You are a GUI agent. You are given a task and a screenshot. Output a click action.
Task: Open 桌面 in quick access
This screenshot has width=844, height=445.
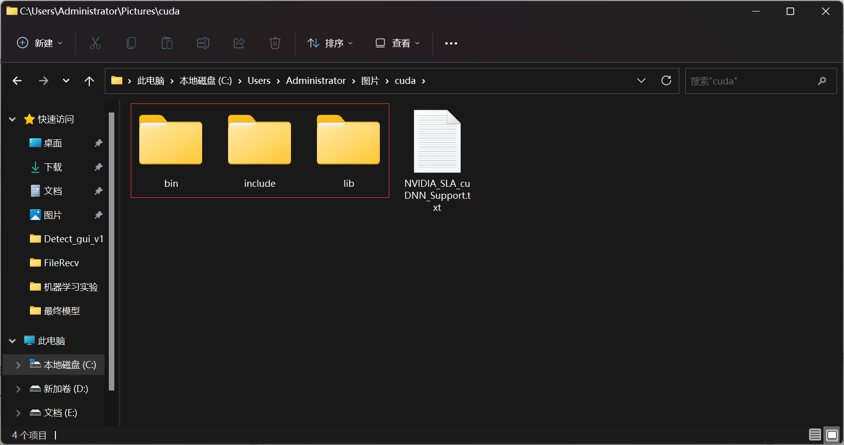[54, 143]
